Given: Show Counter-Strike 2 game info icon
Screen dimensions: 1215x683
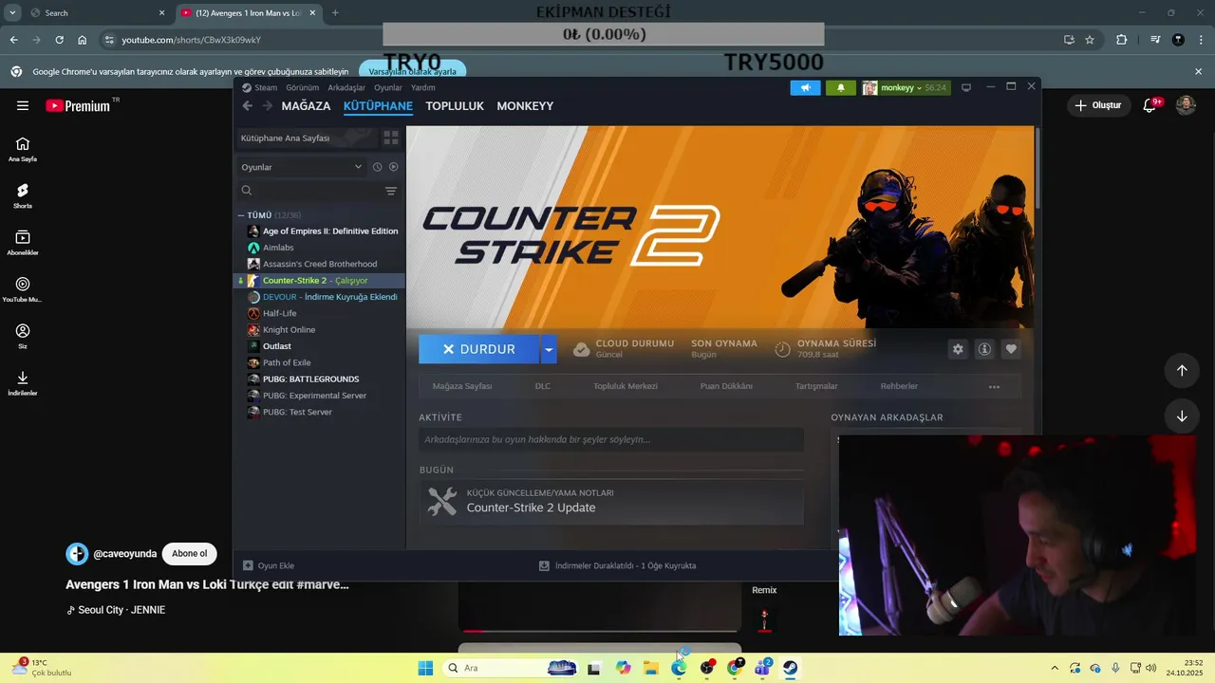Looking at the screenshot, I should point(984,349).
